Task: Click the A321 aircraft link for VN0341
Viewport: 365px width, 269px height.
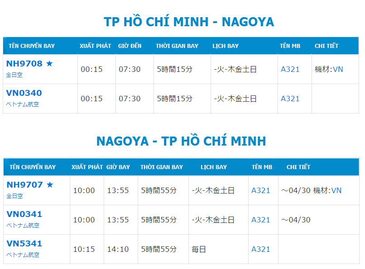Action: coord(261,220)
